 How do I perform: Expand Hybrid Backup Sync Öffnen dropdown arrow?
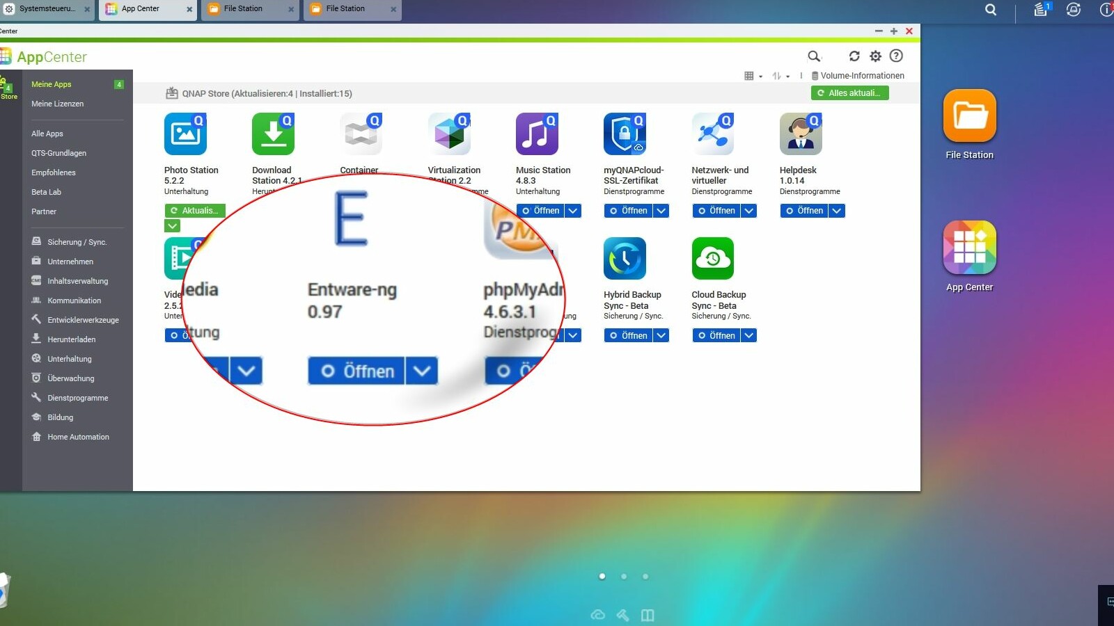pyautogui.click(x=661, y=335)
